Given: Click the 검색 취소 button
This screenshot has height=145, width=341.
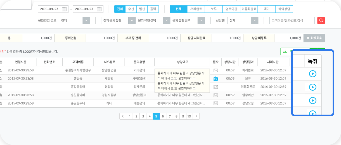Looking at the screenshot, I should coord(314,38).
